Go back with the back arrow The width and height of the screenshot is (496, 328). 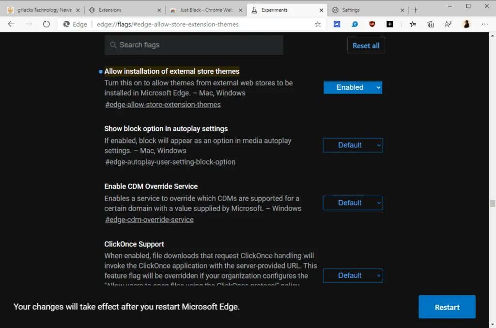click(x=12, y=24)
